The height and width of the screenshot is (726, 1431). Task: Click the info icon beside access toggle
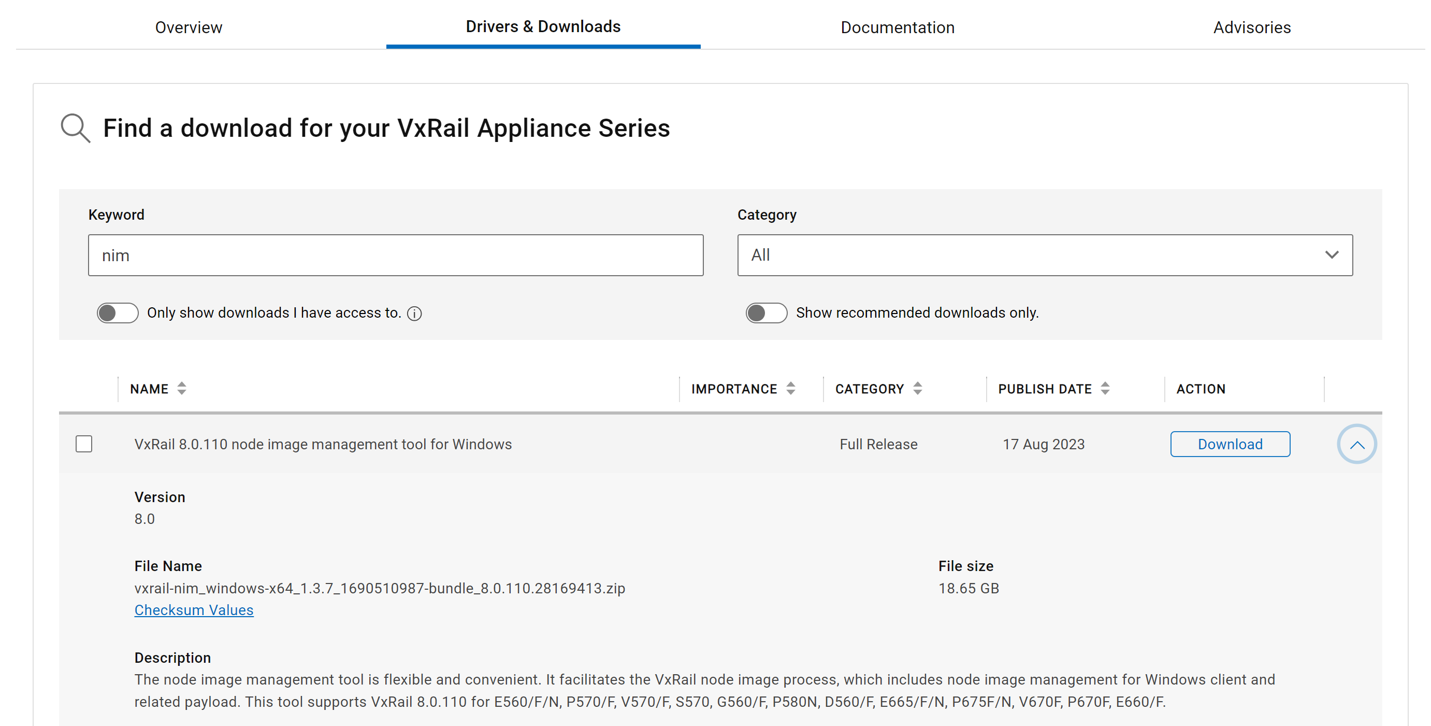pyautogui.click(x=414, y=314)
